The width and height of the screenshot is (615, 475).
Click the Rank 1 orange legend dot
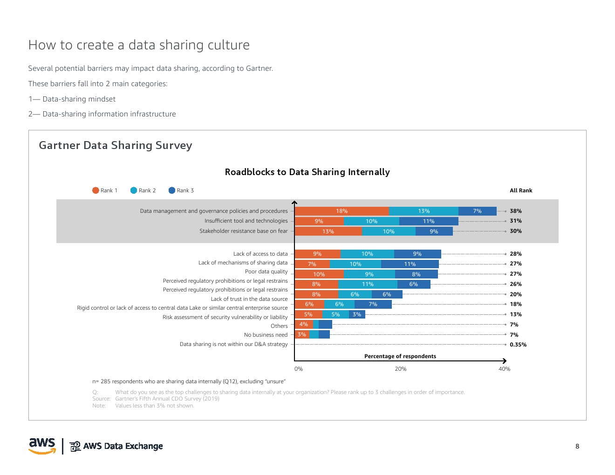[96, 190]
